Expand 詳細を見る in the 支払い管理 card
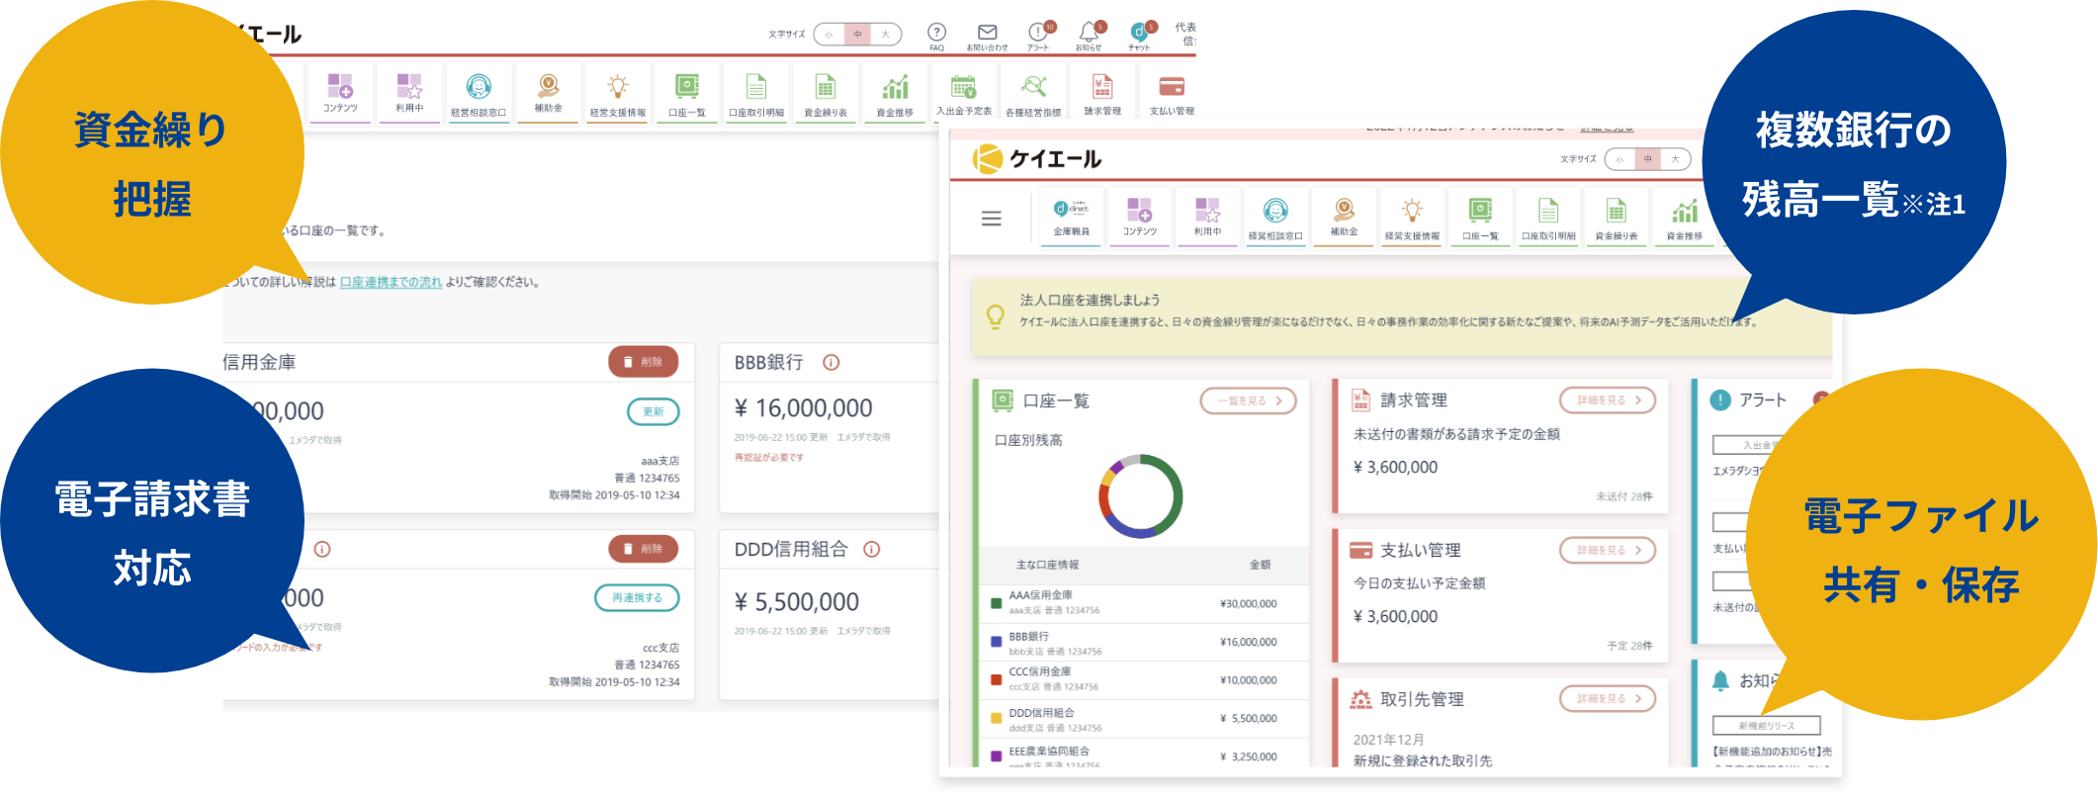The height and width of the screenshot is (801, 2098). (1607, 550)
